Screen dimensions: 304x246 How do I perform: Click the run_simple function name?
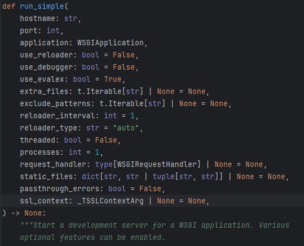pos(42,7)
